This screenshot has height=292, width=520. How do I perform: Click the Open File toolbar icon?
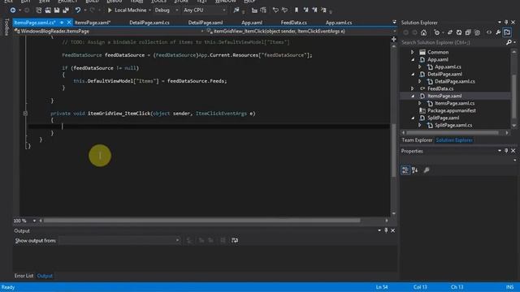coord(48,11)
